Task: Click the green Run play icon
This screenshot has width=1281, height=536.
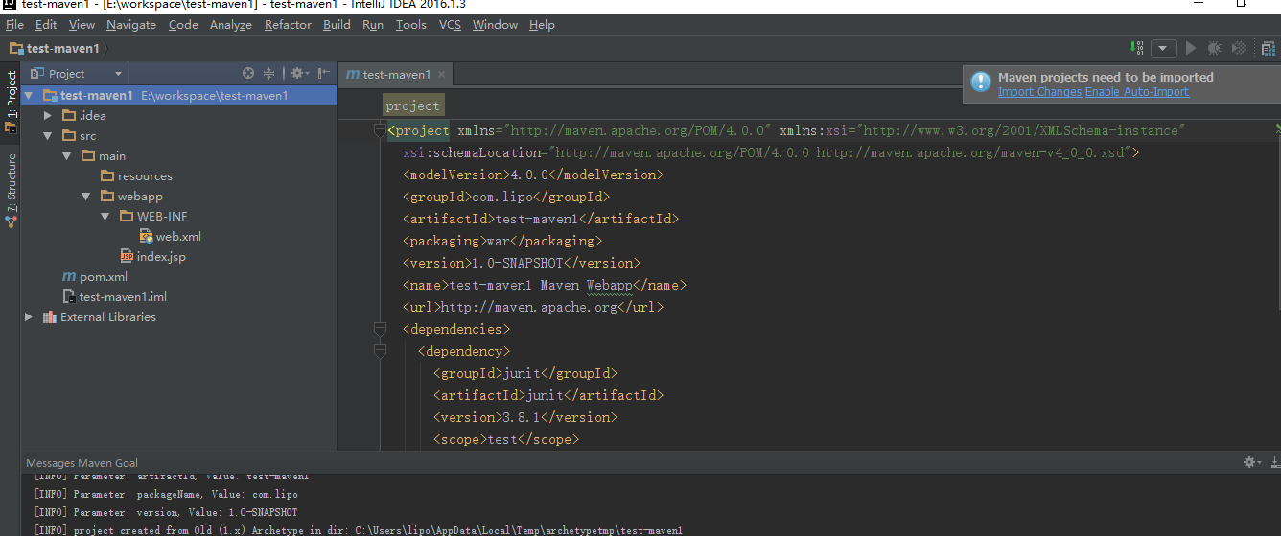Action: point(1191,48)
